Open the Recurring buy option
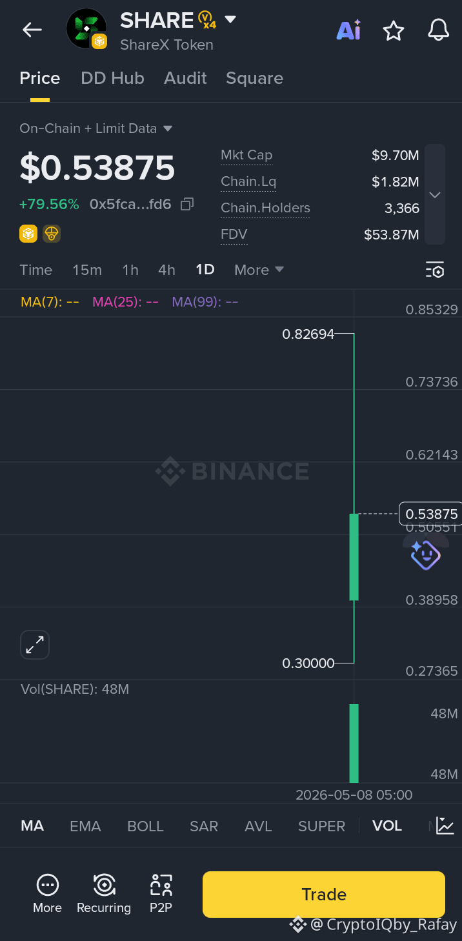This screenshot has height=941, width=462. pyautogui.click(x=104, y=893)
